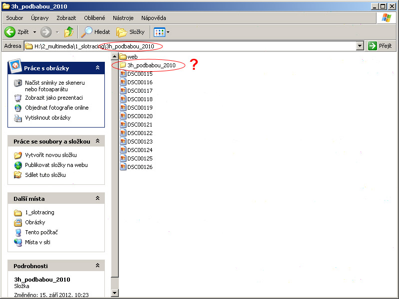Select the web folder
This screenshot has height=299, width=399.
point(132,57)
